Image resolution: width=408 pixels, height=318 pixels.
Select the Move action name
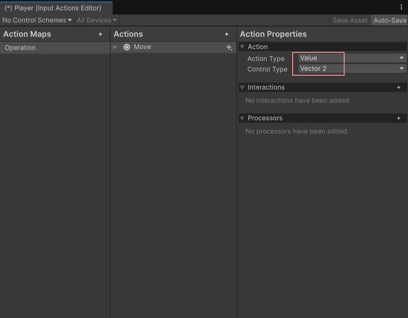pos(142,47)
